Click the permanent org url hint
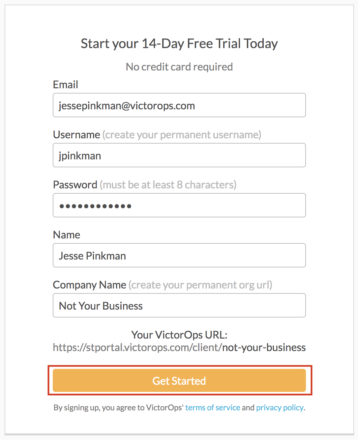 click(200, 285)
